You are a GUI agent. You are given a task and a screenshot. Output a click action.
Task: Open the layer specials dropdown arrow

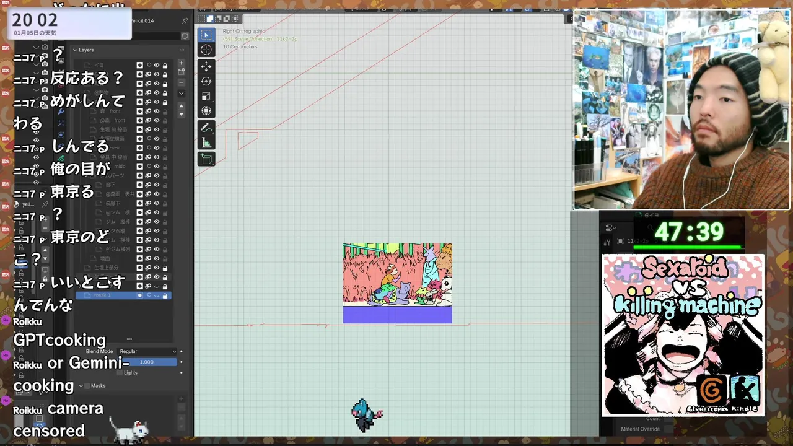(x=182, y=94)
